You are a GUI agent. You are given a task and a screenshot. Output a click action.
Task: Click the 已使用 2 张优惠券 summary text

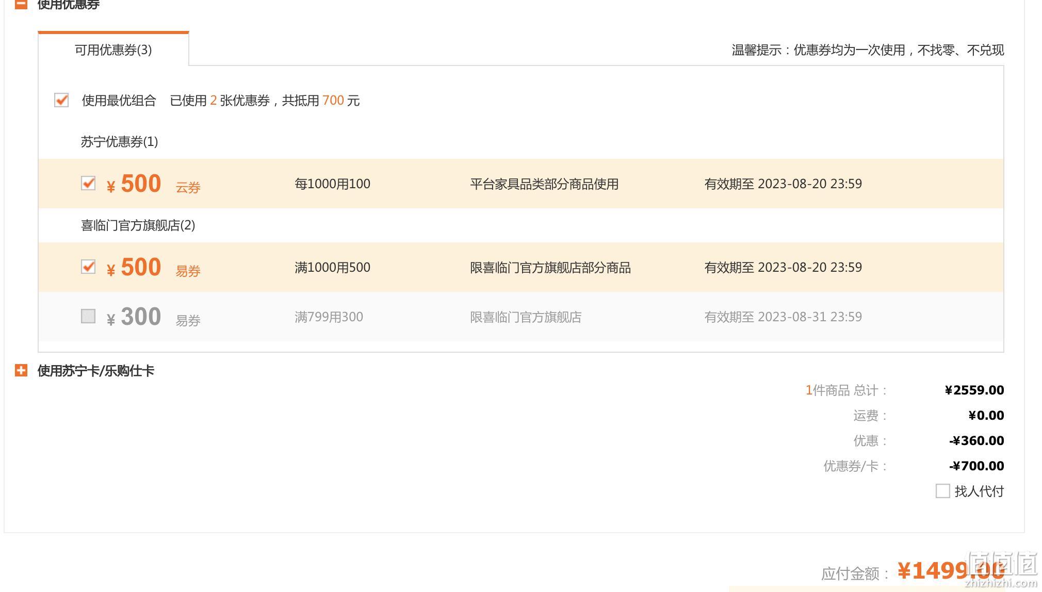(265, 101)
